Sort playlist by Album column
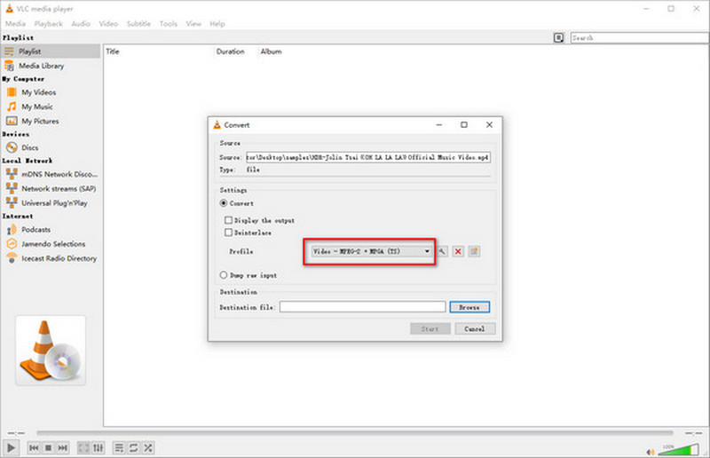The width and height of the screenshot is (710, 458). click(x=272, y=51)
